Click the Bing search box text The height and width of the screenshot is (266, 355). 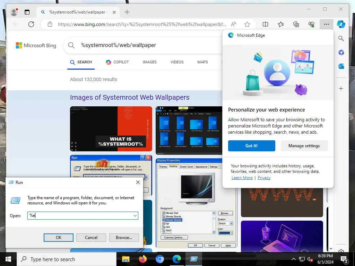tap(119, 45)
